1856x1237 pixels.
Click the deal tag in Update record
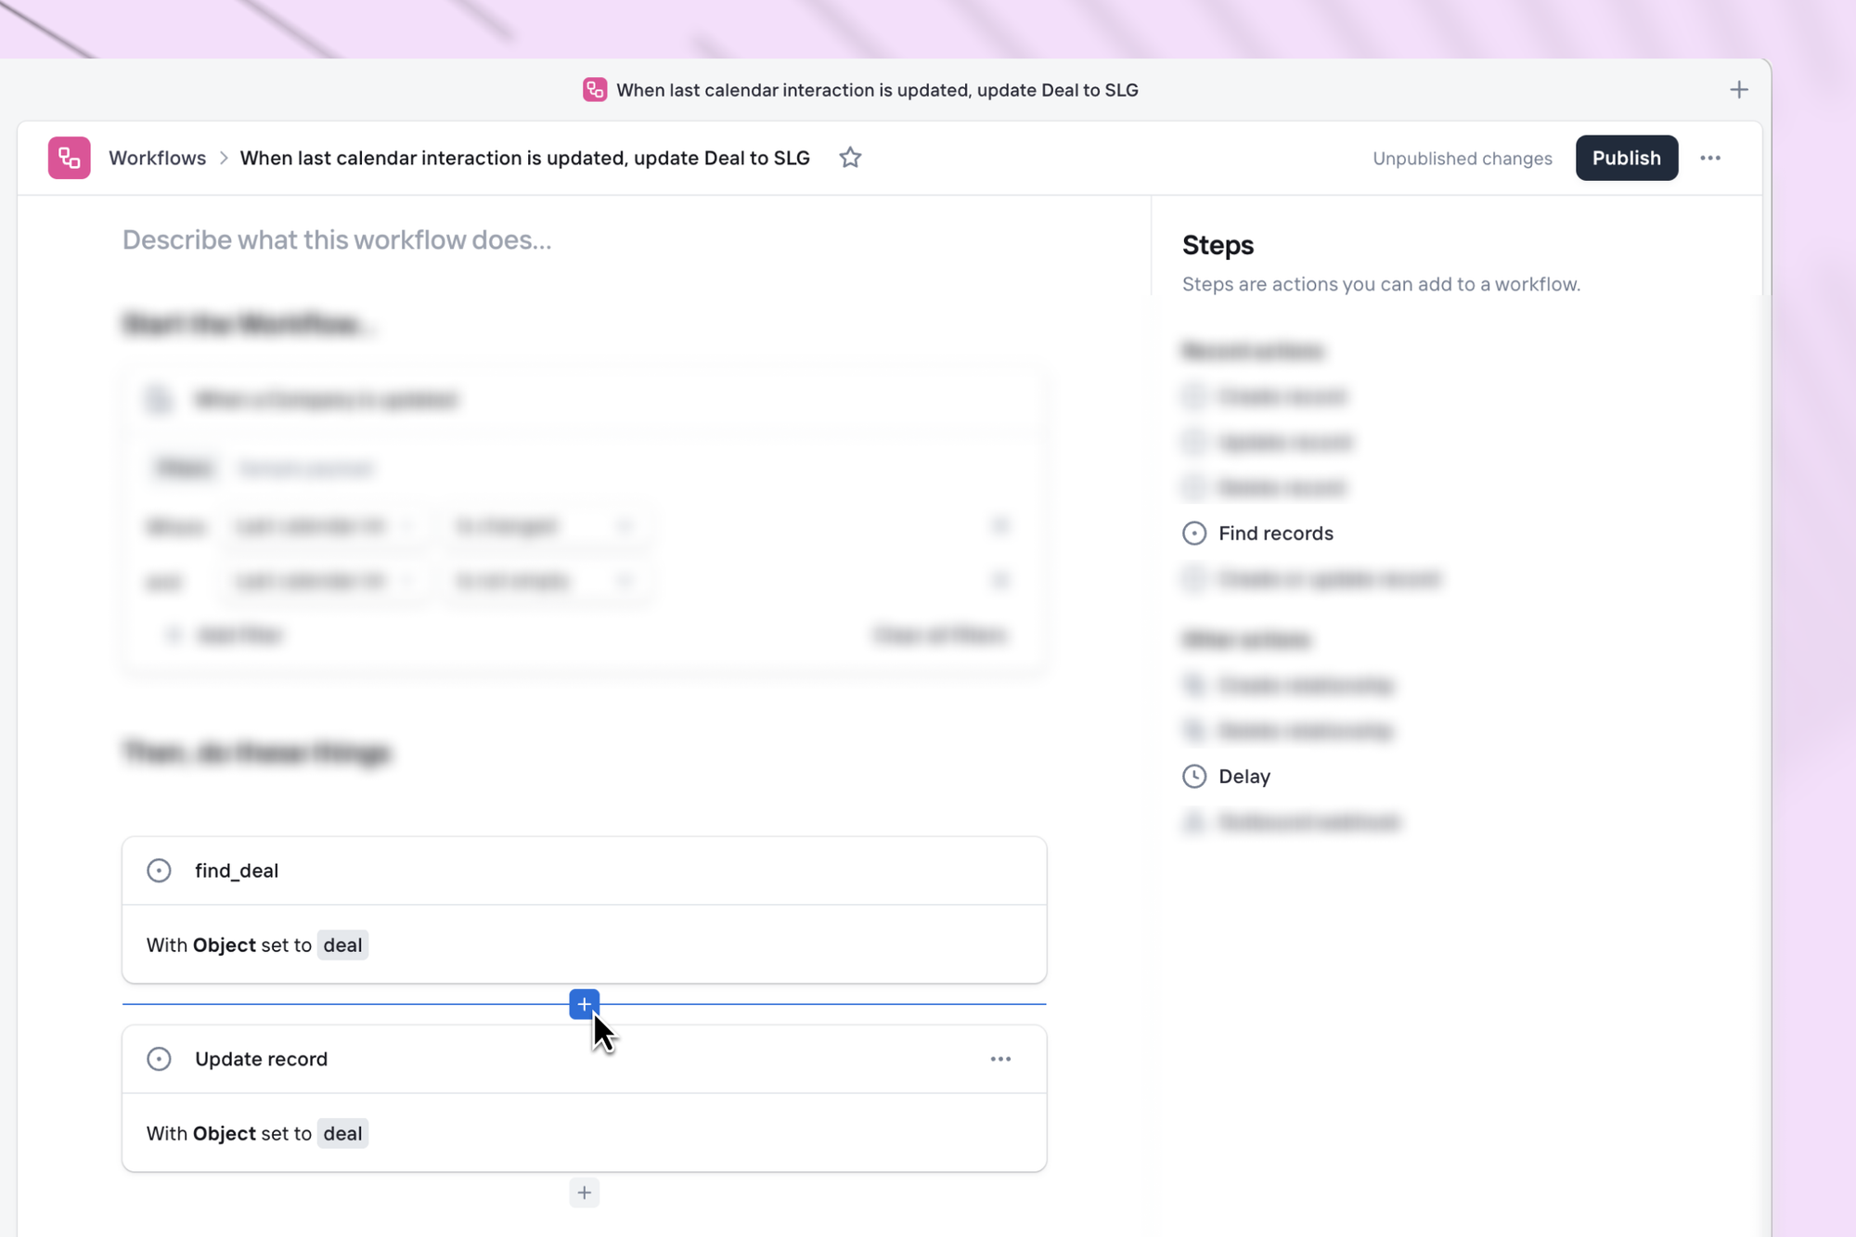(x=342, y=1133)
